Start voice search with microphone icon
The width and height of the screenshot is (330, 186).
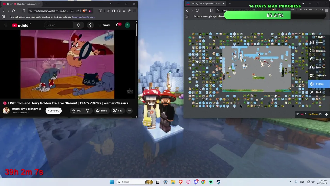[90, 25]
